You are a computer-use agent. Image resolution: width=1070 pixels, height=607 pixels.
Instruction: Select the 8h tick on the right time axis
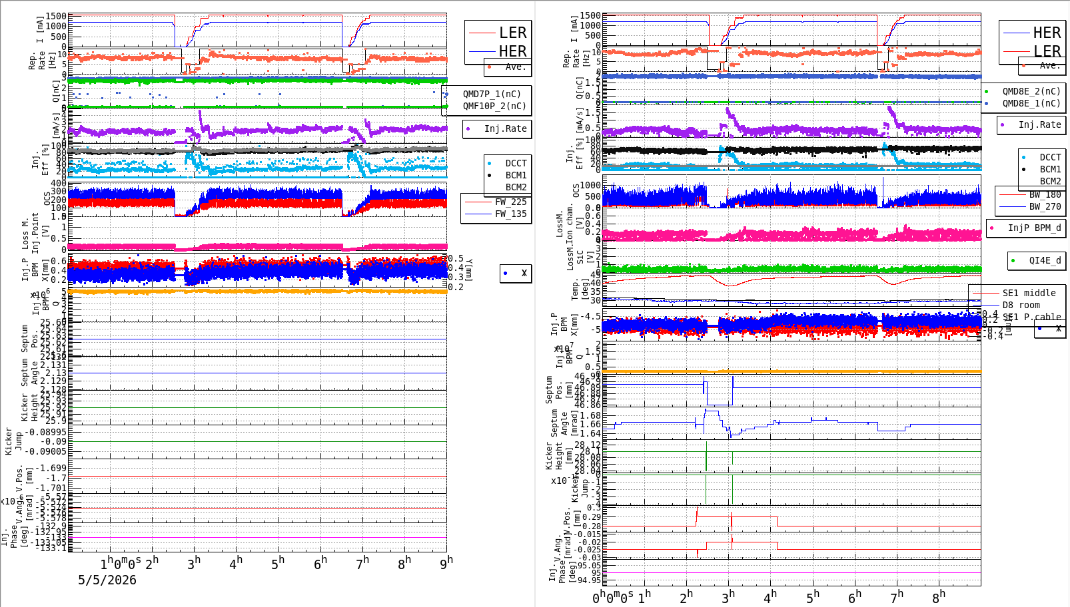tap(938, 597)
